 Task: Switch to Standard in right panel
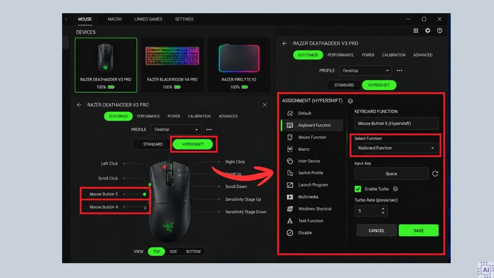(344, 85)
